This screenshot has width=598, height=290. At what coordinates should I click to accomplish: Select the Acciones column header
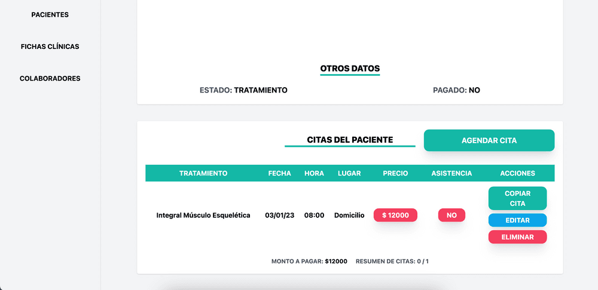(x=517, y=173)
